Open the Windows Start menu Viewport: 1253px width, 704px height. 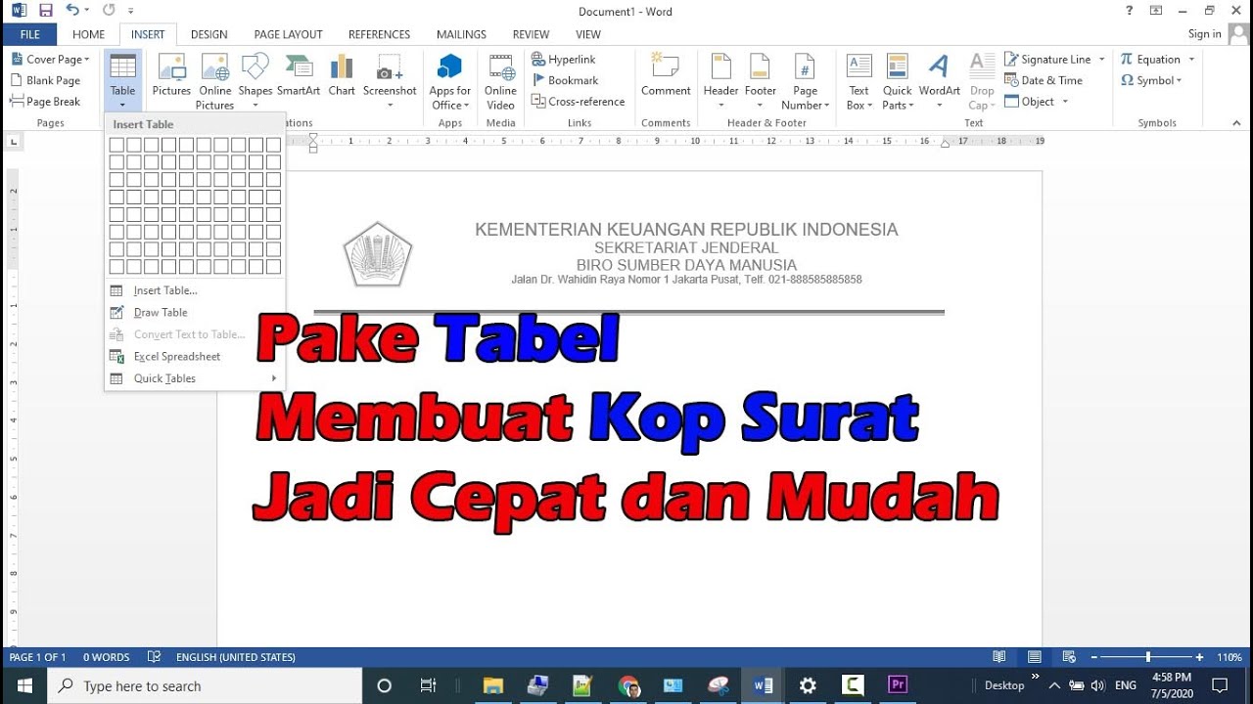point(23,685)
